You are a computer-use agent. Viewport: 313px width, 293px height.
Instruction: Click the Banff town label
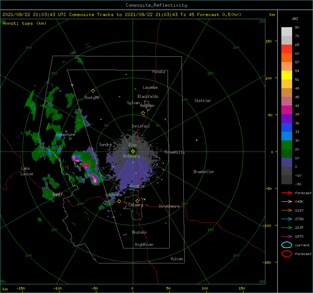57,194
